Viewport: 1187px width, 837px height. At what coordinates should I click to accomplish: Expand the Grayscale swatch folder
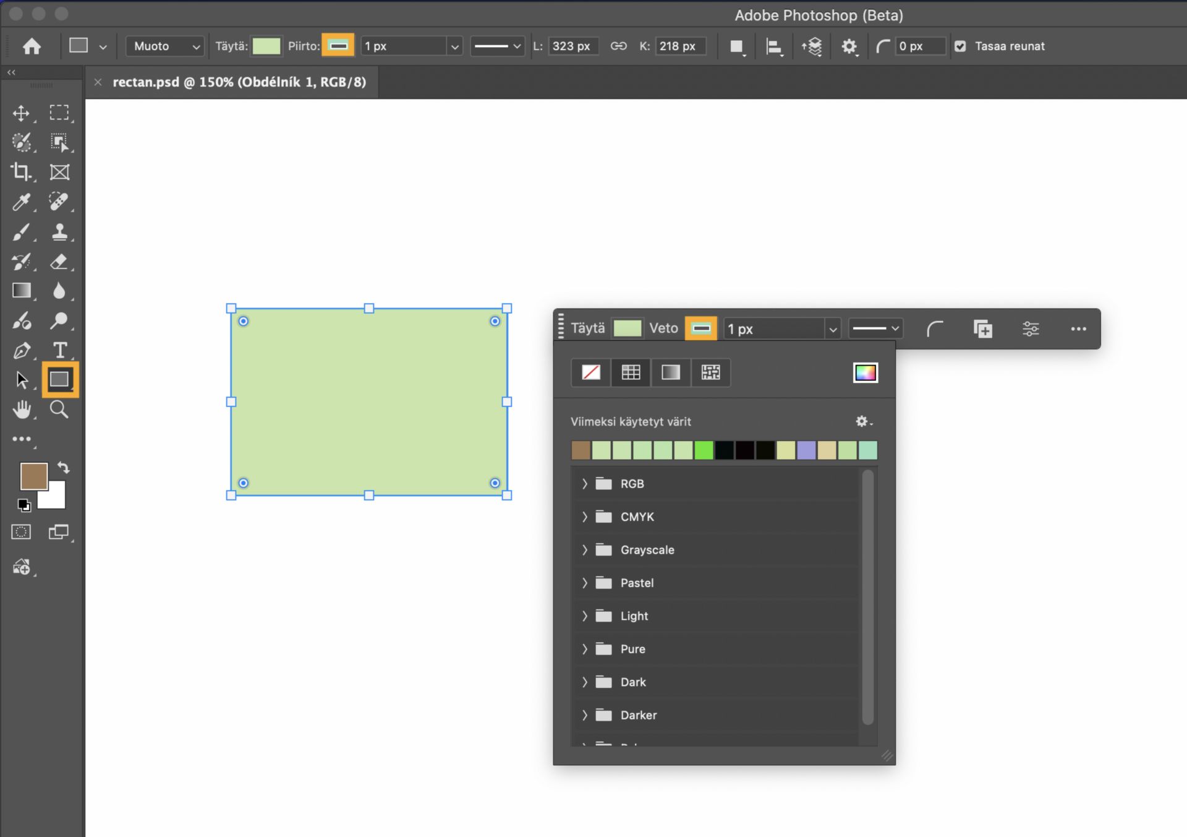pos(584,550)
